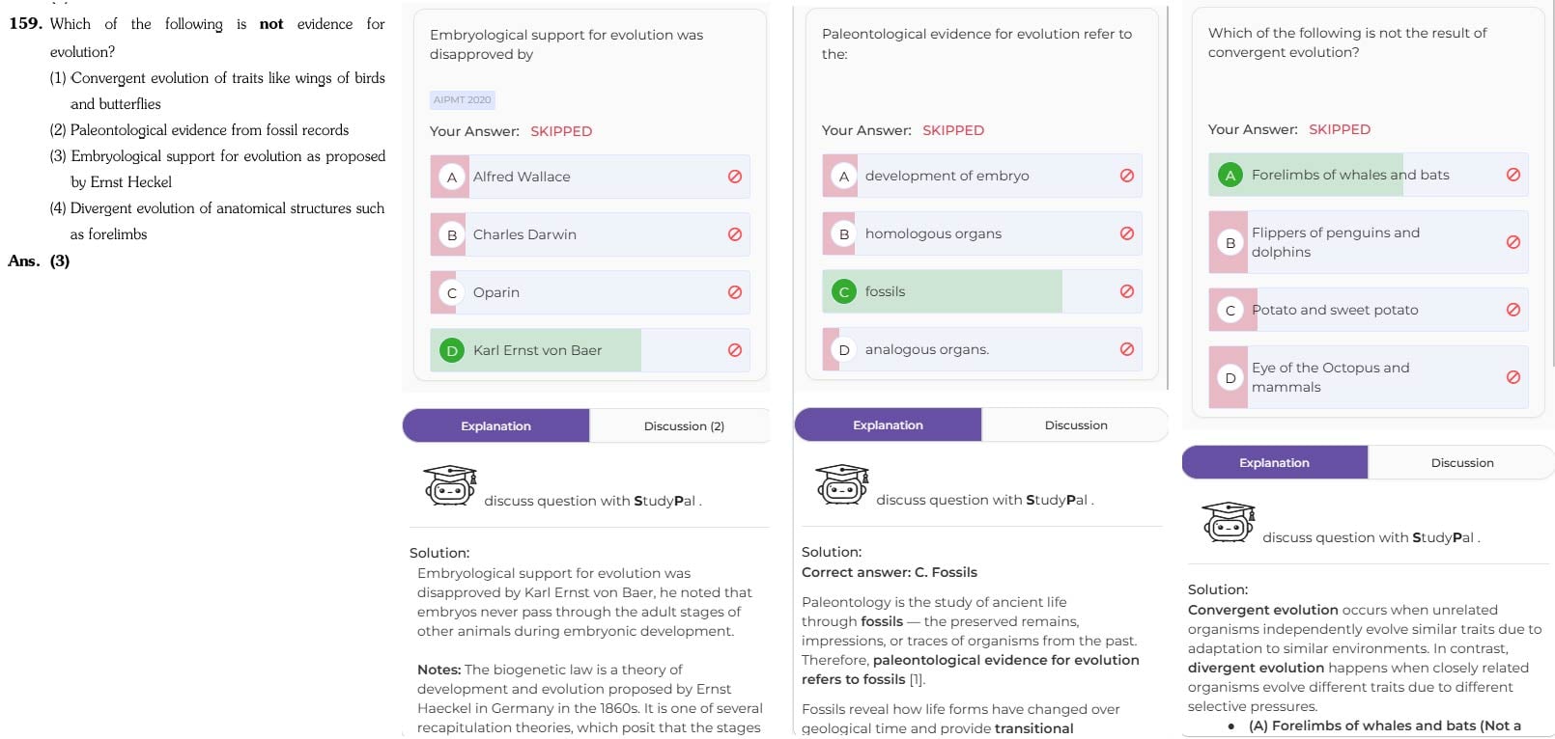Click the blocked icon beside Potato and sweet potato
The height and width of the screenshot is (739, 1555).
1513,310
